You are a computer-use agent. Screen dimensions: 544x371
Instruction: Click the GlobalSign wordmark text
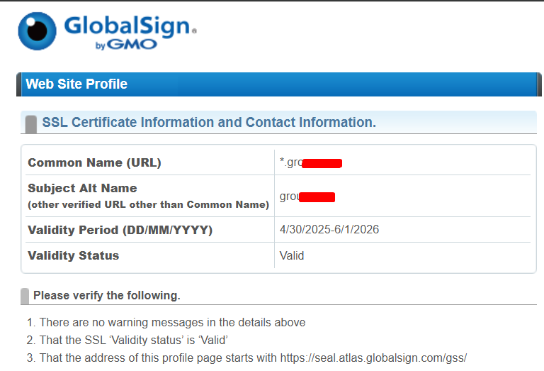[x=127, y=26]
